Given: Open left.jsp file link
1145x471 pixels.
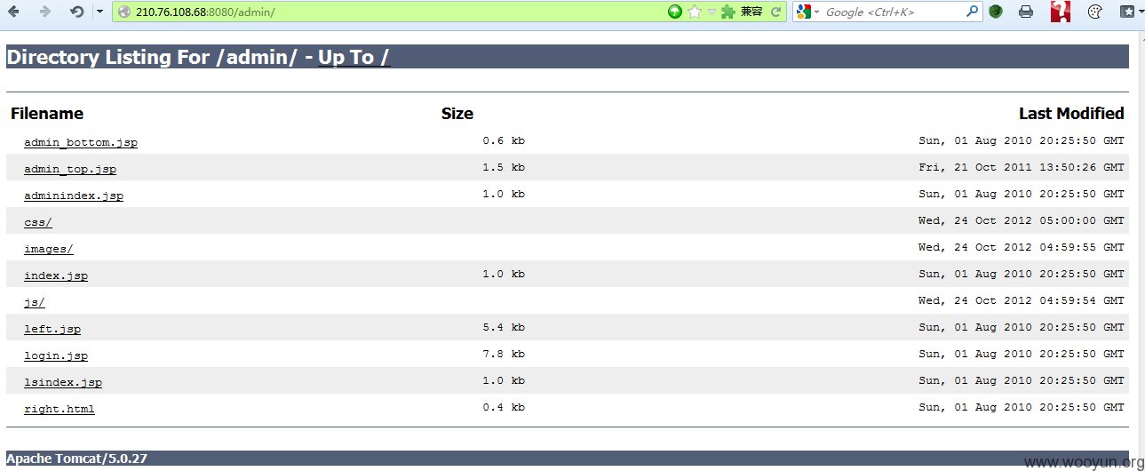Looking at the screenshot, I should tap(52, 329).
